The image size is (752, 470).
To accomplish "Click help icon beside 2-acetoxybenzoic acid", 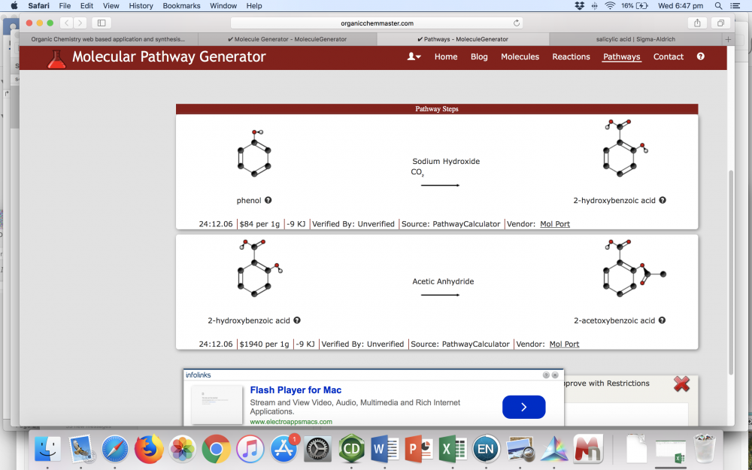I will [662, 320].
